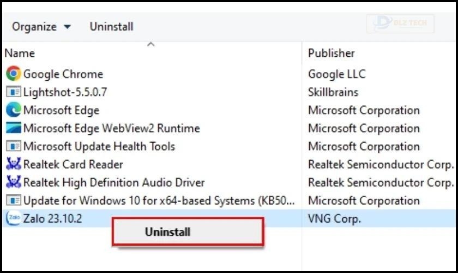Image resolution: width=458 pixels, height=273 pixels.
Task: Select the Realtek High Definition Audio Driver entry
Action: pyautogui.click(x=113, y=182)
